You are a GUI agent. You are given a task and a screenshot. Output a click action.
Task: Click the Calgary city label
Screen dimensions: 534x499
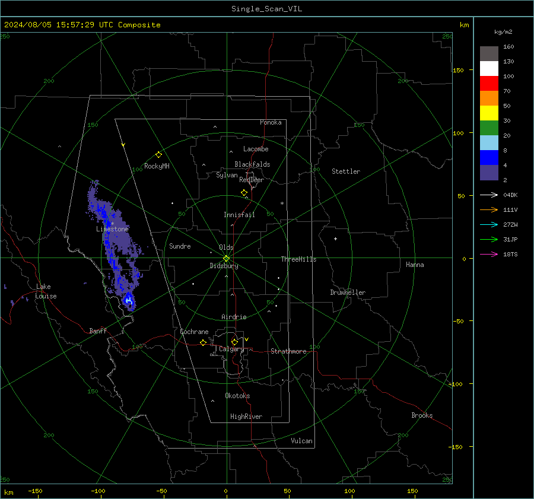point(231,349)
